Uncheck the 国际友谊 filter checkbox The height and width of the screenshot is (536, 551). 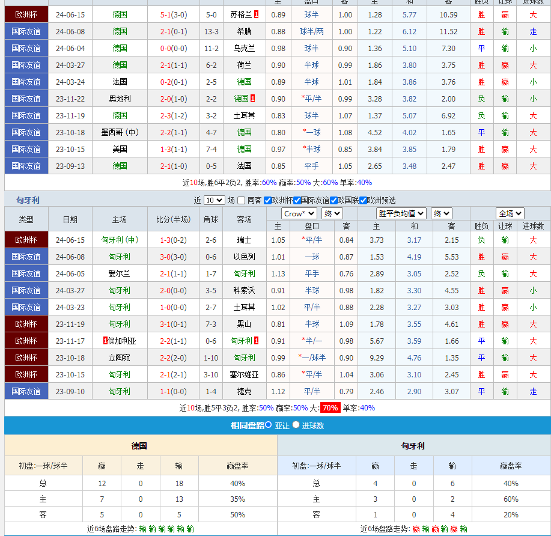297,201
